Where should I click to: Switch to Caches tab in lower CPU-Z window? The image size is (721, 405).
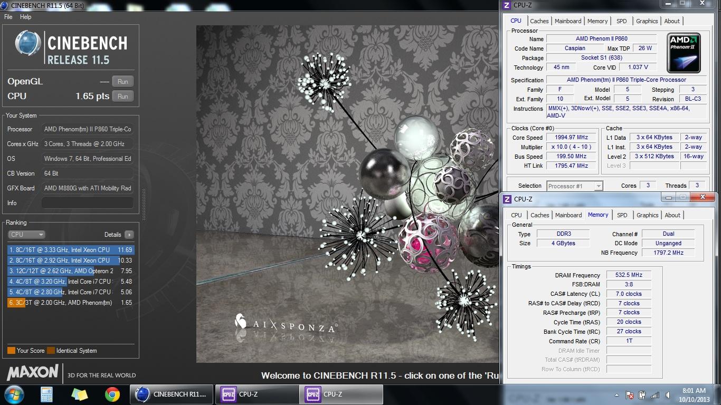540,215
